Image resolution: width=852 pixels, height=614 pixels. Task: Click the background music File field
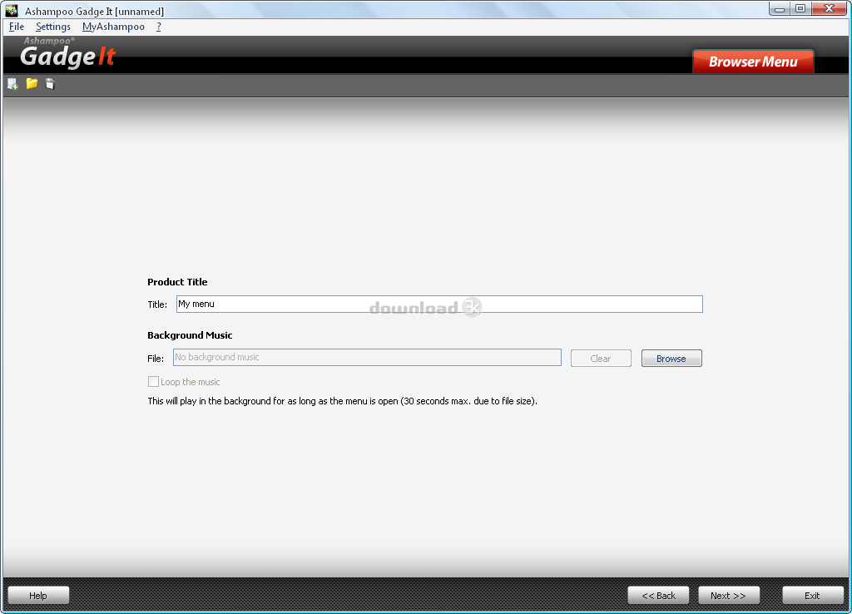pos(367,358)
